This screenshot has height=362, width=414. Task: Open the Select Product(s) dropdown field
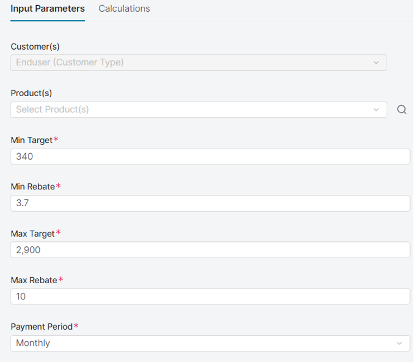190,109
